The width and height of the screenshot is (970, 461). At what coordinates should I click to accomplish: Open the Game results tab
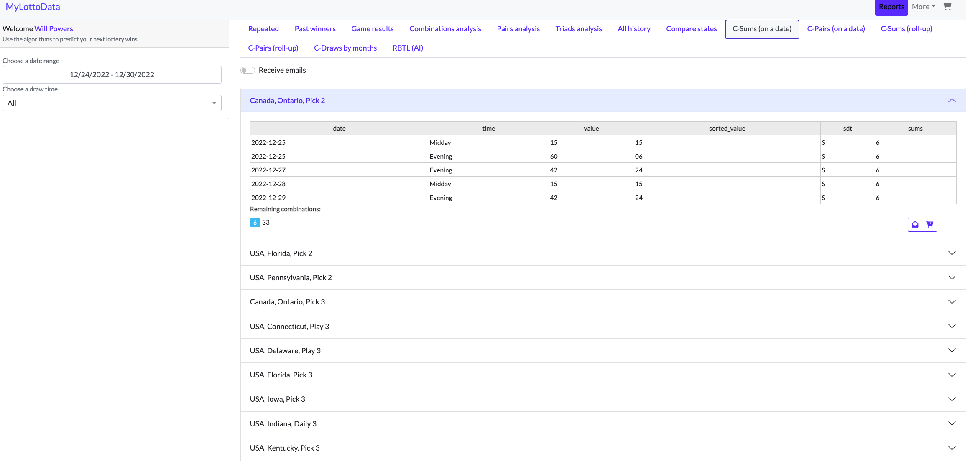coord(373,29)
